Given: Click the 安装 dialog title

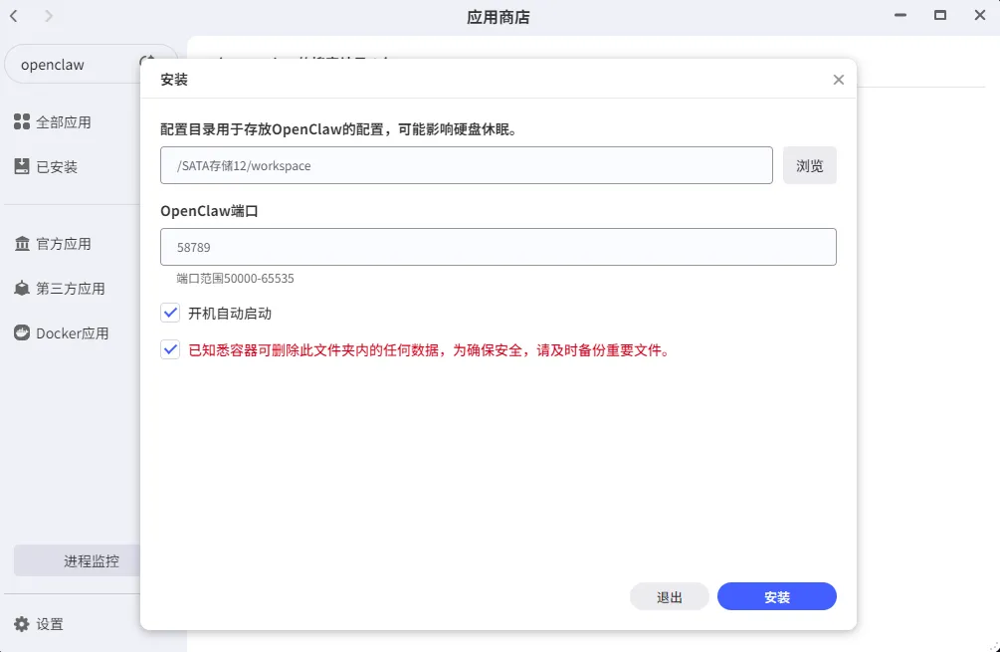Looking at the screenshot, I should point(174,80).
